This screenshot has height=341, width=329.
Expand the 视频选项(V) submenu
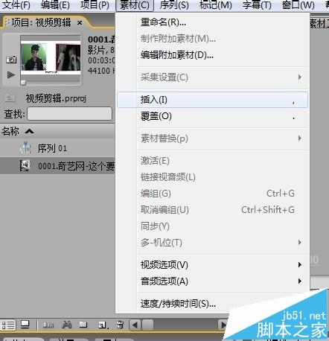213,265
